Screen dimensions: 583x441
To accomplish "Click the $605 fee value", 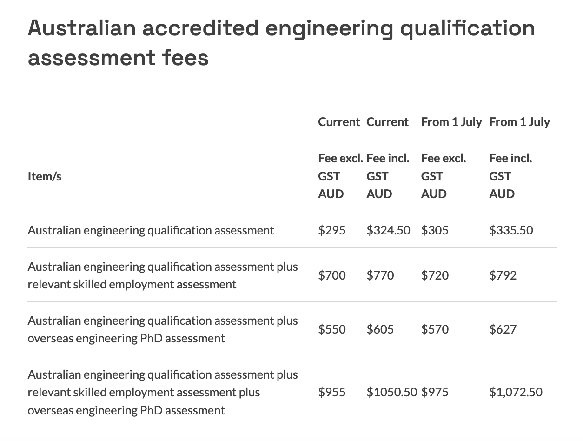I will [380, 329].
